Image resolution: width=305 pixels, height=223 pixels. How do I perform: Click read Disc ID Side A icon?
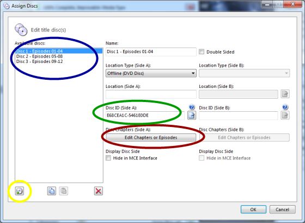click(192, 116)
